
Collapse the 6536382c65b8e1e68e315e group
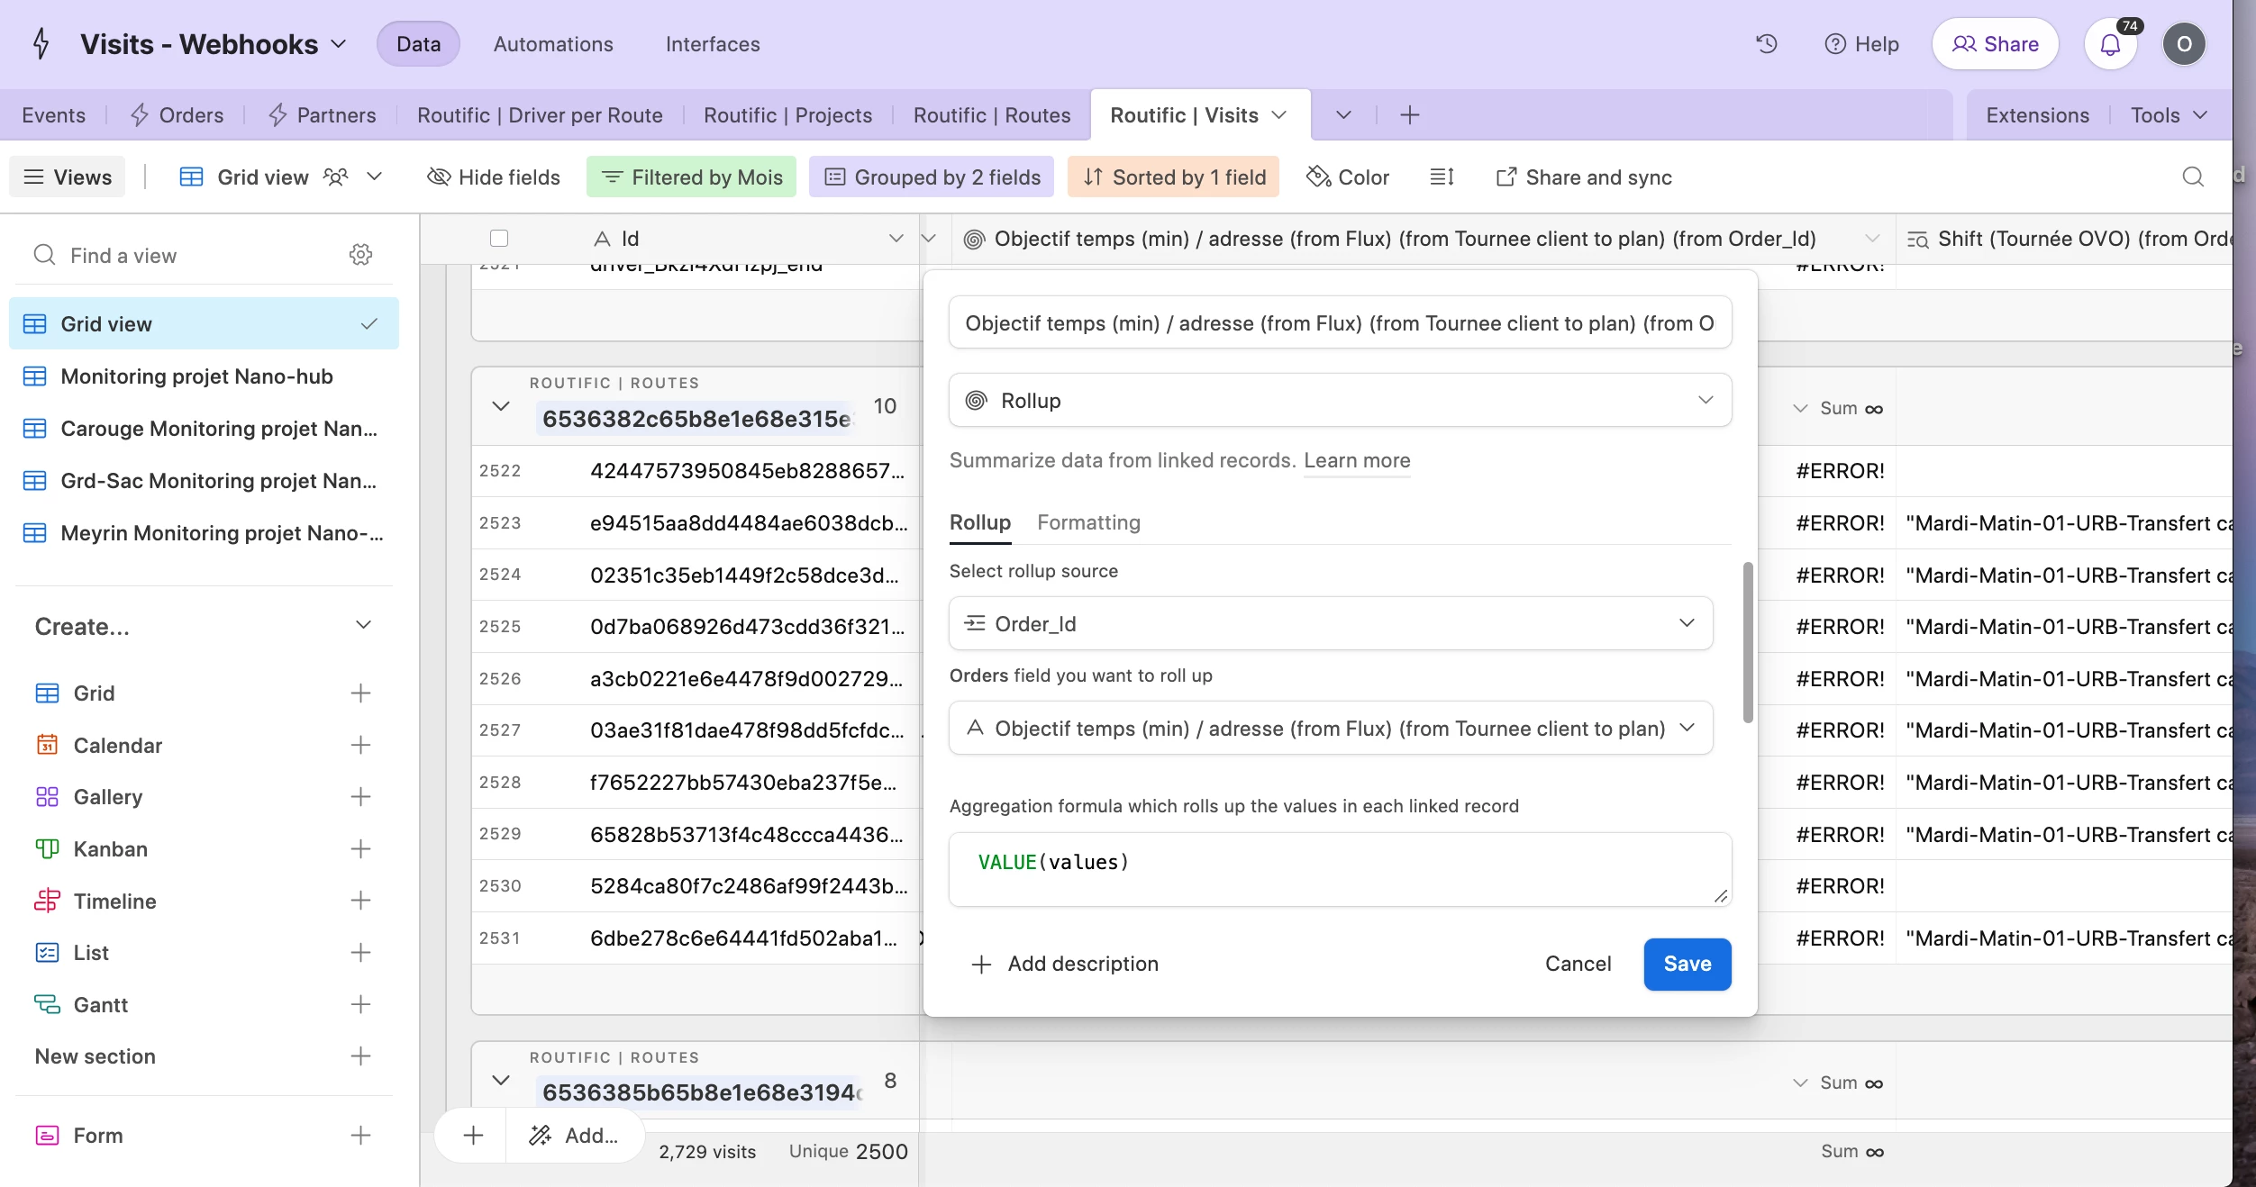click(x=501, y=406)
